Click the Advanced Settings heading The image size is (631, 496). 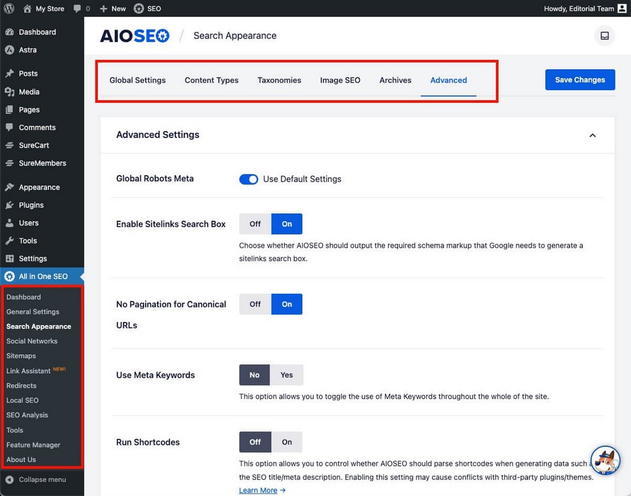pos(158,135)
